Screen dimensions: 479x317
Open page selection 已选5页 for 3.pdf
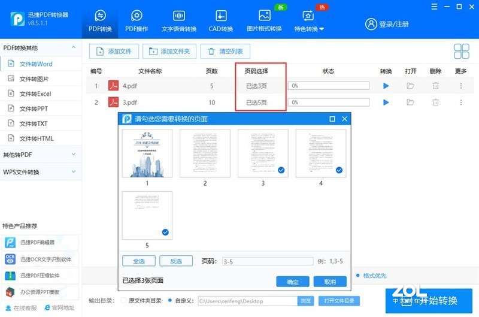(257, 102)
